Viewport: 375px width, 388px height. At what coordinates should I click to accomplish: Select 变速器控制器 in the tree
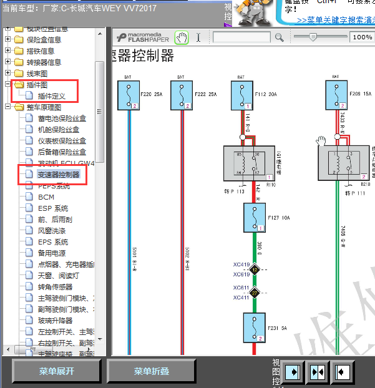[x=59, y=175]
